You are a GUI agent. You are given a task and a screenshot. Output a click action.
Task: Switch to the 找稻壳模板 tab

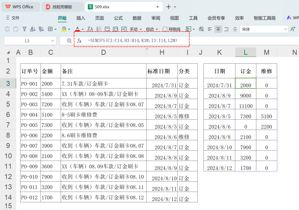coord(62,7)
